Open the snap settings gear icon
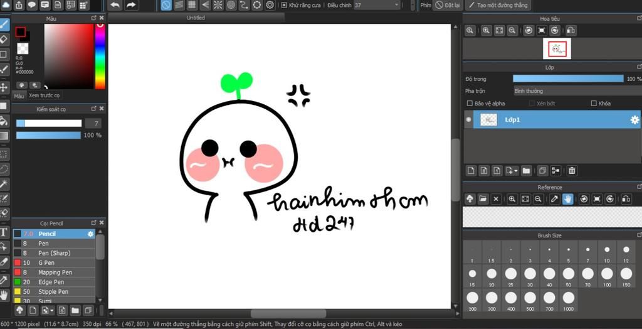Image resolution: width=642 pixels, height=329 pixels. pos(270,5)
